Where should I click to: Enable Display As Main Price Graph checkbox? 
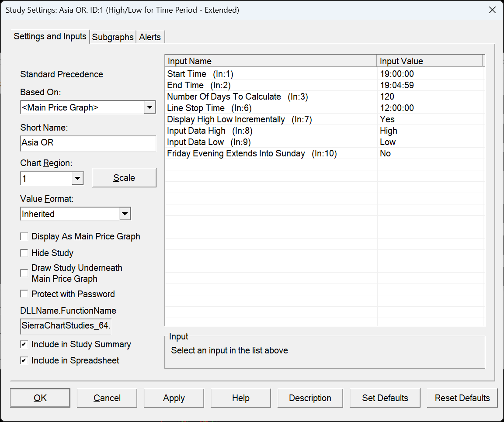24,237
